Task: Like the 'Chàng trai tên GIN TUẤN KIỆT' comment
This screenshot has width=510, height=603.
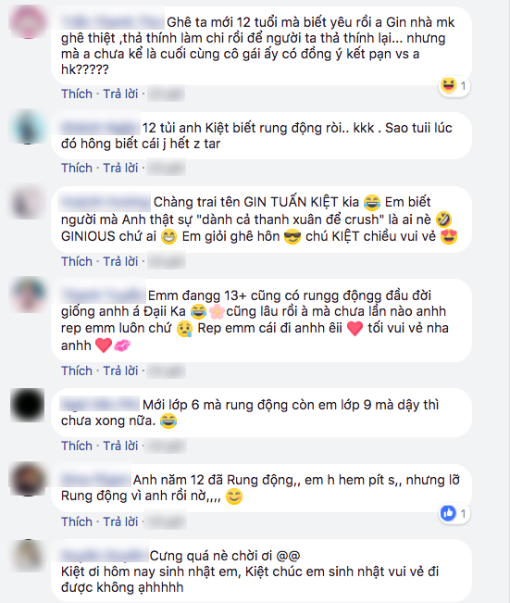Action: tap(77, 261)
